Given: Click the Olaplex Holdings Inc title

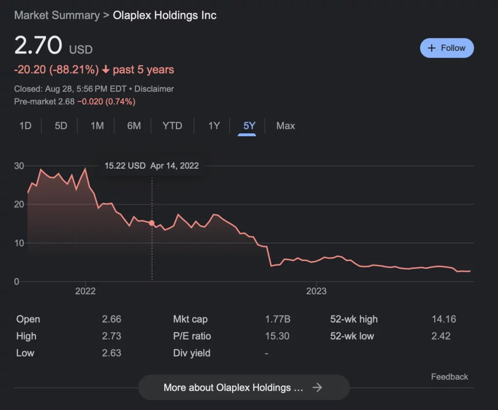Looking at the screenshot, I should click(164, 15).
